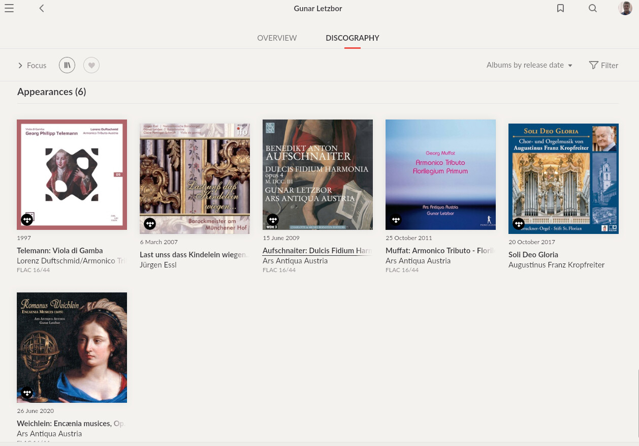639x446 pixels.
Task: Open Soli Deo Gloria album cover
Action: [563, 179]
